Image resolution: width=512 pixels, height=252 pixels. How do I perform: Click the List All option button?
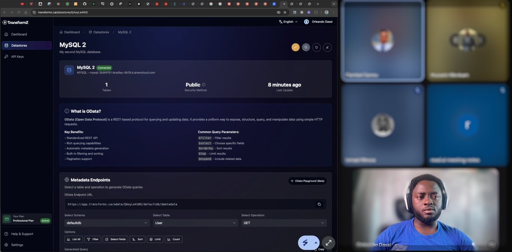click(x=73, y=239)
